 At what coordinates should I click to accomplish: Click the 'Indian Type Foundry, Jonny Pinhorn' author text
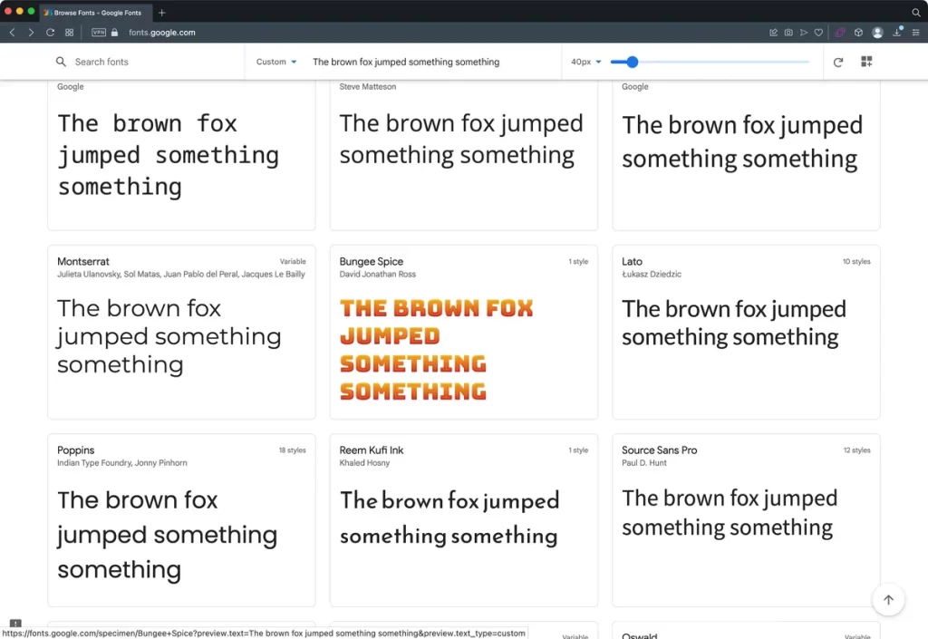(x=122, y=462)
